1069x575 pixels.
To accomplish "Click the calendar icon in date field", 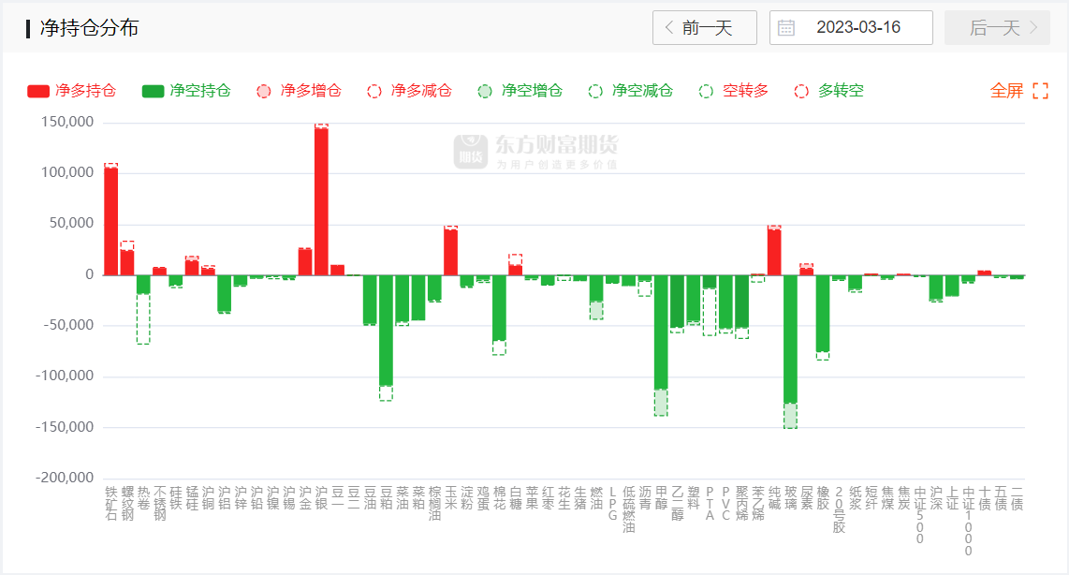I will tap(786, 28).
